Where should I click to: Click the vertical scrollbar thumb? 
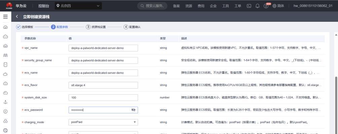[x=336, y=105]
